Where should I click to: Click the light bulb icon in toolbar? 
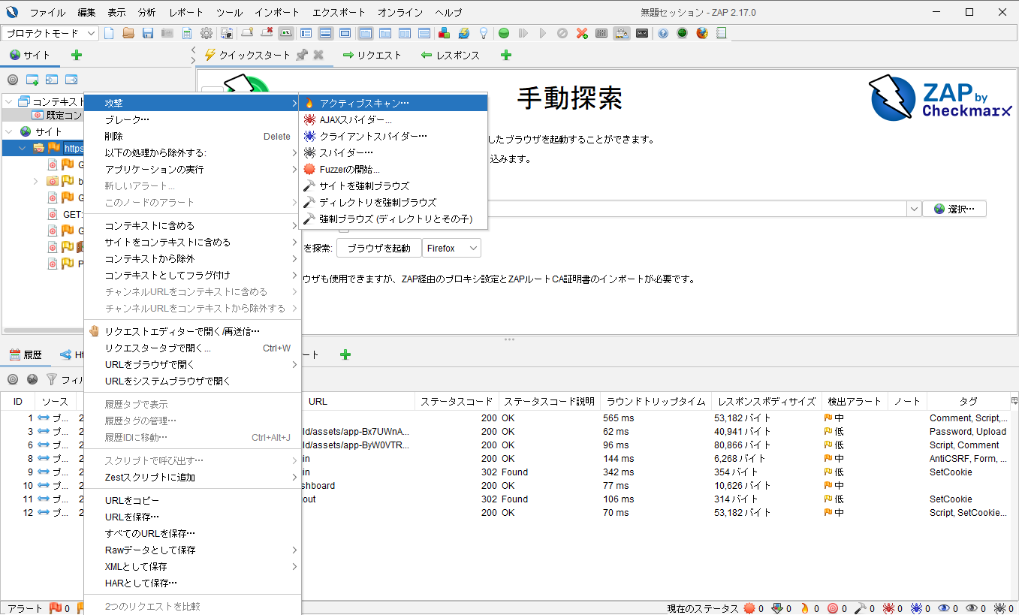[484, 33]
